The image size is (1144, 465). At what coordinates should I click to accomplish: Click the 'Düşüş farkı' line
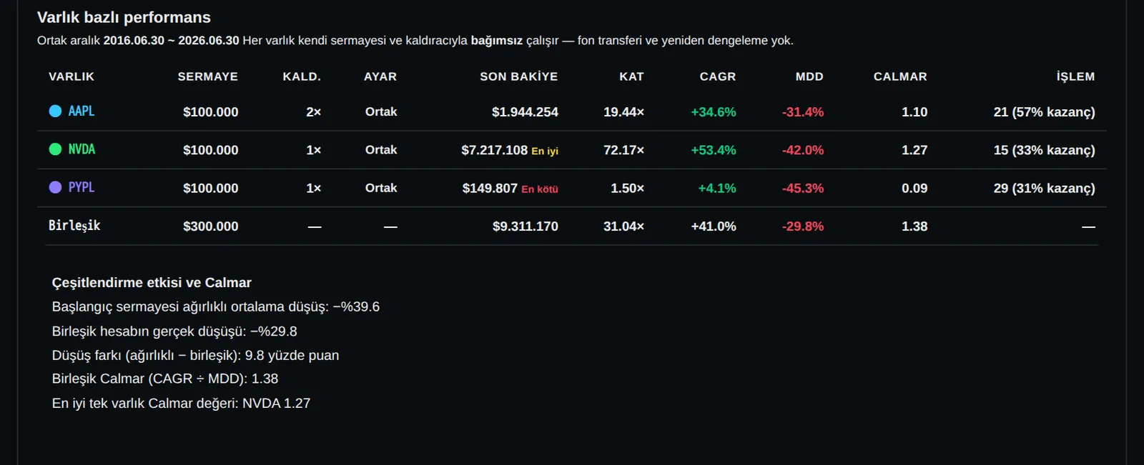(x=195, y=356)
